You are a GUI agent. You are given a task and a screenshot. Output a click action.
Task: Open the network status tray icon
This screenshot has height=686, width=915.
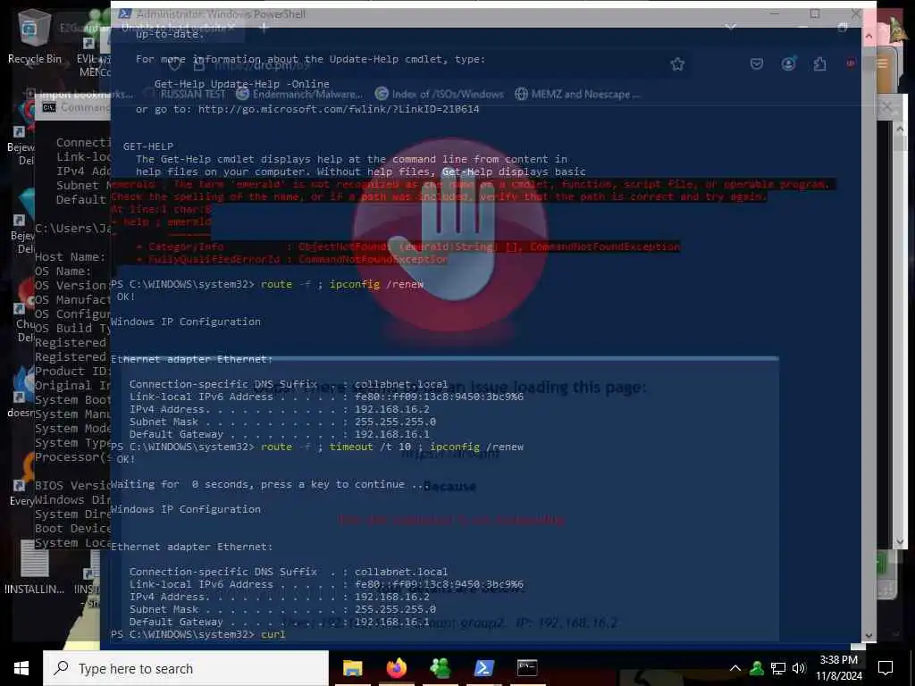[778, 668]
